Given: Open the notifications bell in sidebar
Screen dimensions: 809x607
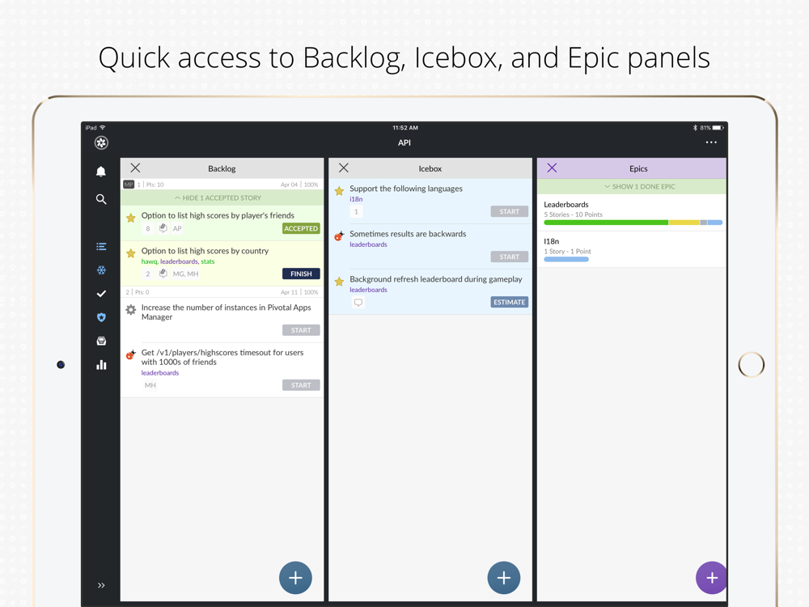Looking at the screenshot, I should coord(101,171).
